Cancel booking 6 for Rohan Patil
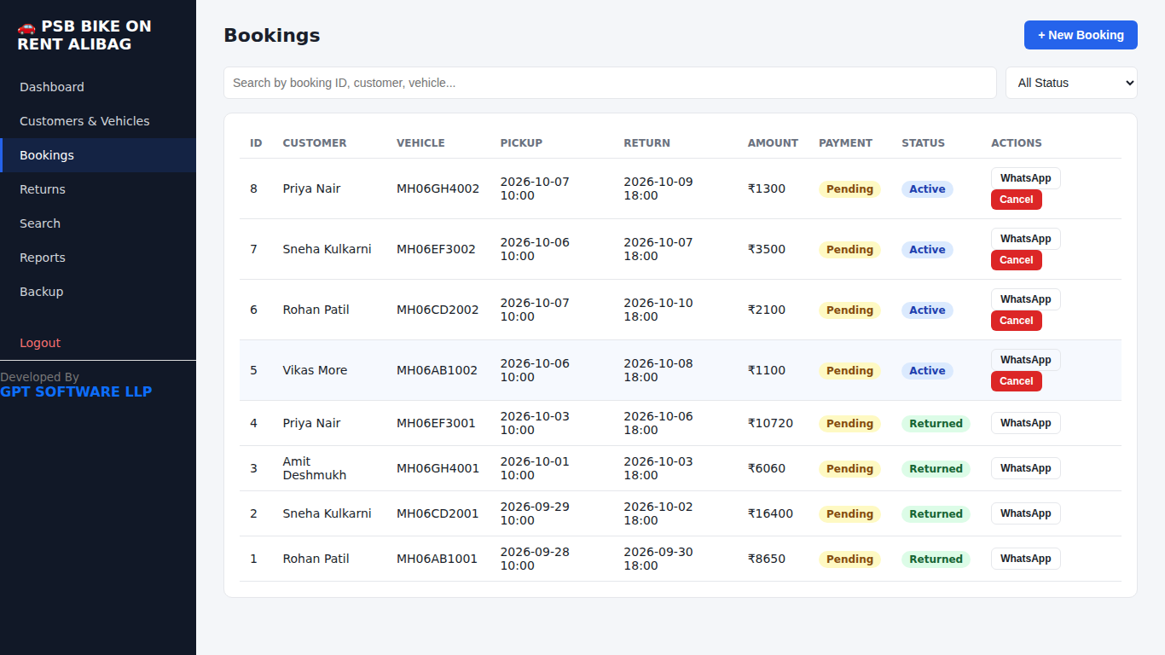The height and width of the screenshot is (655, 1165). (x=1016, y=321)
